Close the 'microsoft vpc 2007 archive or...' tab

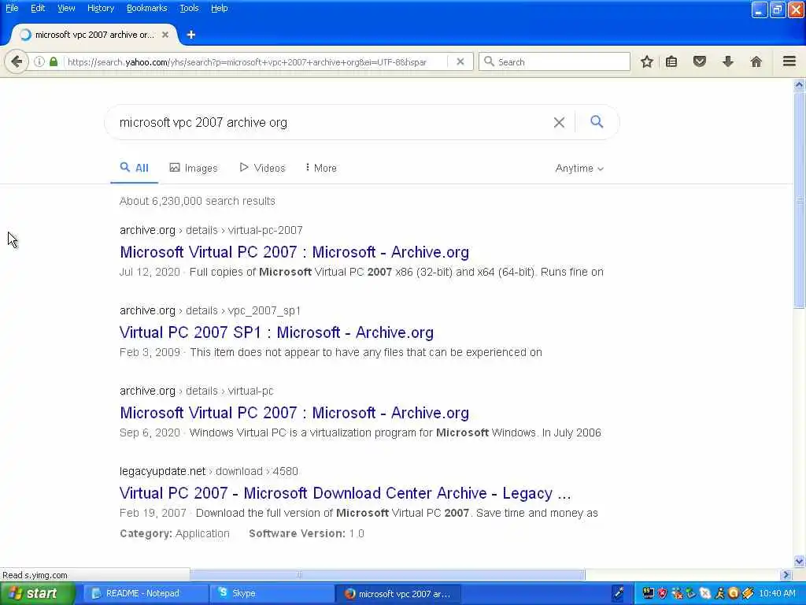[x=165, y=35]
